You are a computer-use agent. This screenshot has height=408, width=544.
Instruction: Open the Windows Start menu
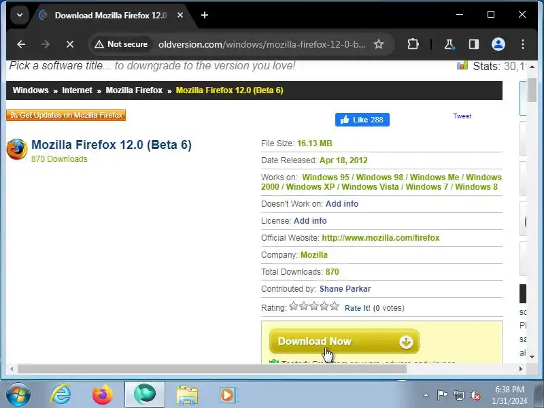pyautogui.click(x=18, y=395)
